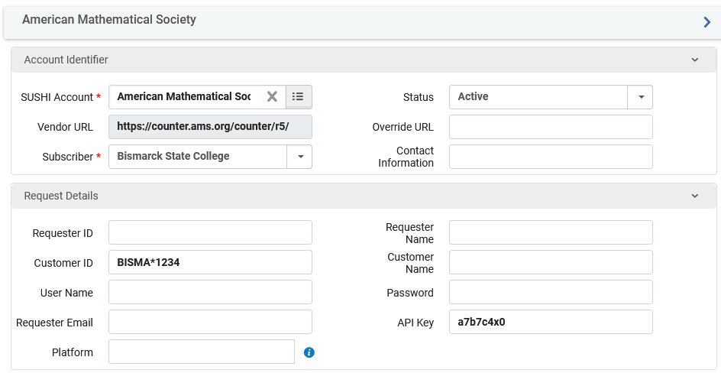Screen dimensions: 721x373
Task: Collapse the Request Details section
Action: [695, 196]
